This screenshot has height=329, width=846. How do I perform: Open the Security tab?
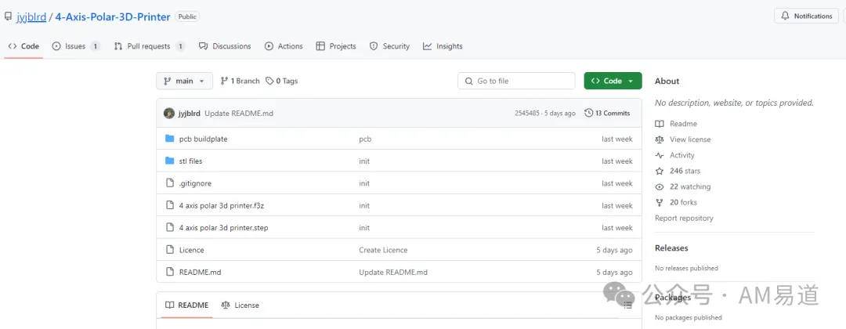pos(389,46)
